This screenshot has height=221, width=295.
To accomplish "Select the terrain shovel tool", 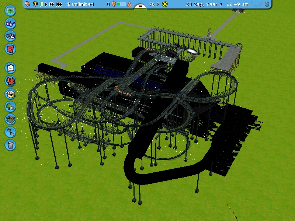I will pyautogui.click(x=11, y=132).
